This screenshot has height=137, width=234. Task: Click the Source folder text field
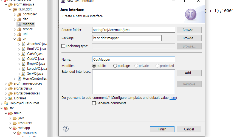click(x=134, y=30)
